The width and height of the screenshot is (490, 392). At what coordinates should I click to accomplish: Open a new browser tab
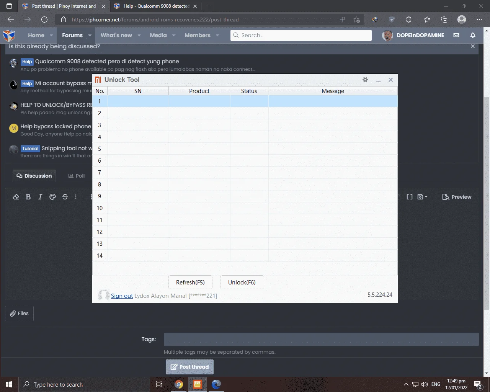(x=208, y=6)
